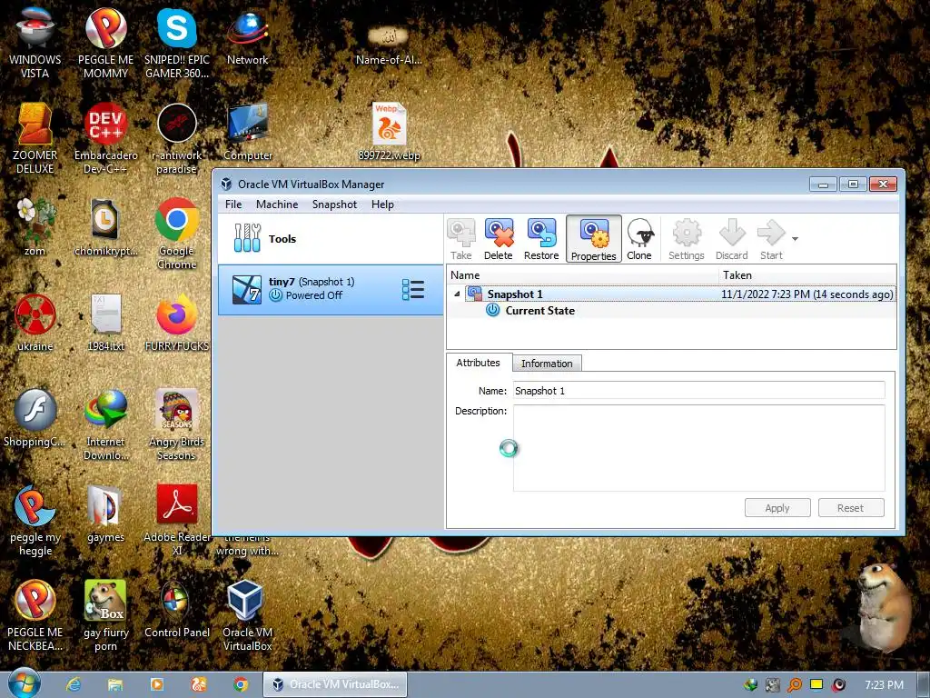
Task: Open tiny7 machine tools list menu icon
Action: click(413, 290)
